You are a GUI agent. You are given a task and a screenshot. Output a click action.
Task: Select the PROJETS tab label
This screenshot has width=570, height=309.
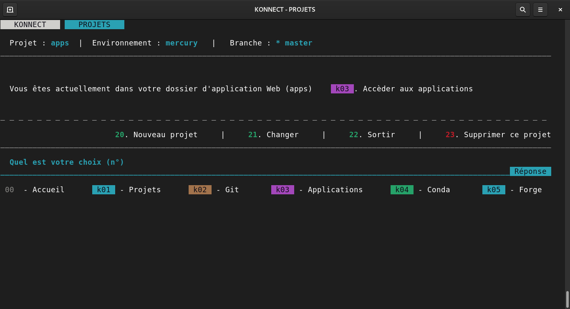click(x=94, y=25)
